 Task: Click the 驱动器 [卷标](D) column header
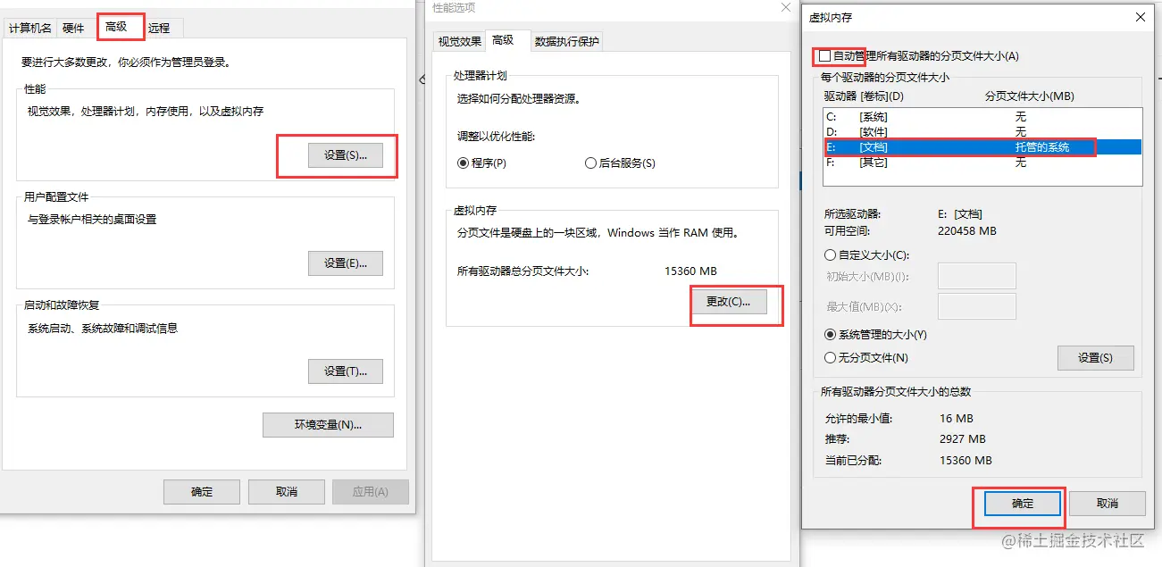coord(864,96)
